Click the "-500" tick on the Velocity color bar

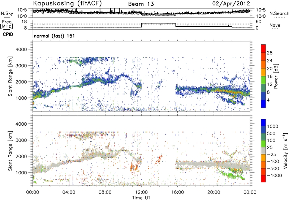(x=273, y=168)
